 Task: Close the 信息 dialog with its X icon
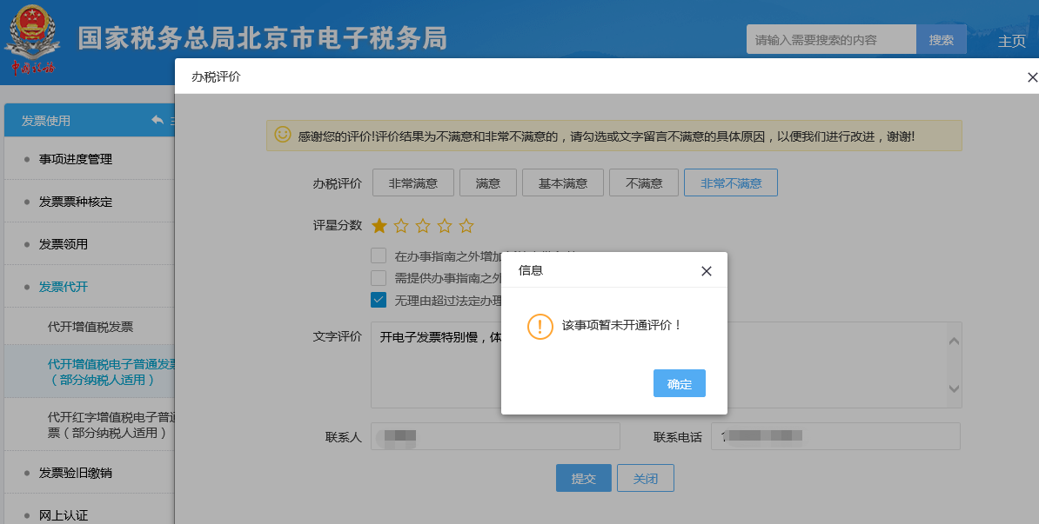707,270
